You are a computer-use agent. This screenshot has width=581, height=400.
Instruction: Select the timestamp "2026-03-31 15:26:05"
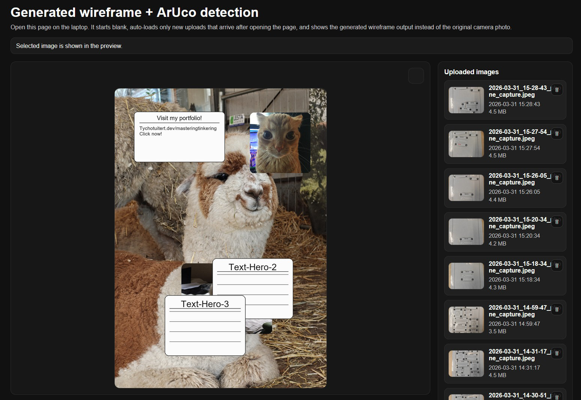pyautogui.click(x=514, y=192)
